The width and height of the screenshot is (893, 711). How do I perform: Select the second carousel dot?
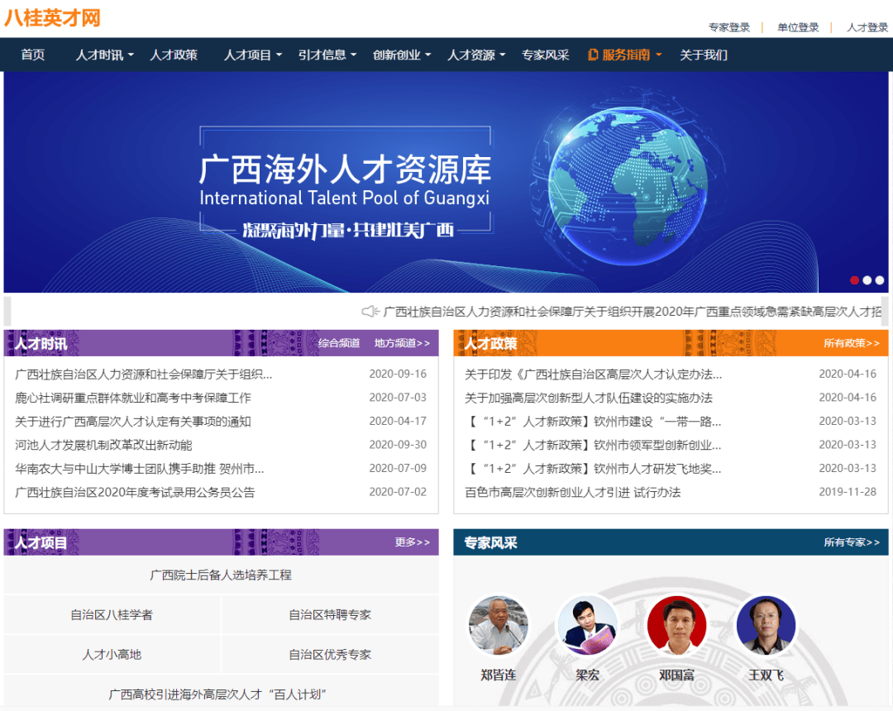pyautogui.click(x=867, y=280)
